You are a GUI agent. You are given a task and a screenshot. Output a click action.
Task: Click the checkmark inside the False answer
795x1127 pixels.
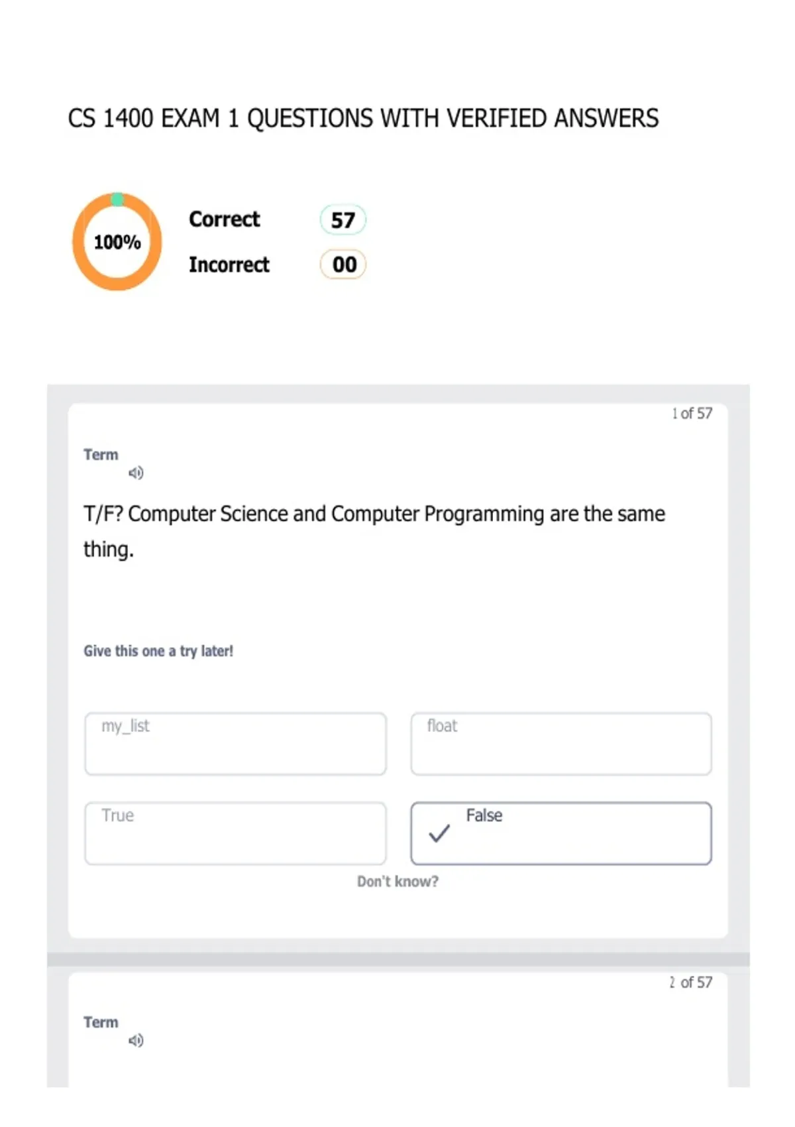(x=439, y=833)
